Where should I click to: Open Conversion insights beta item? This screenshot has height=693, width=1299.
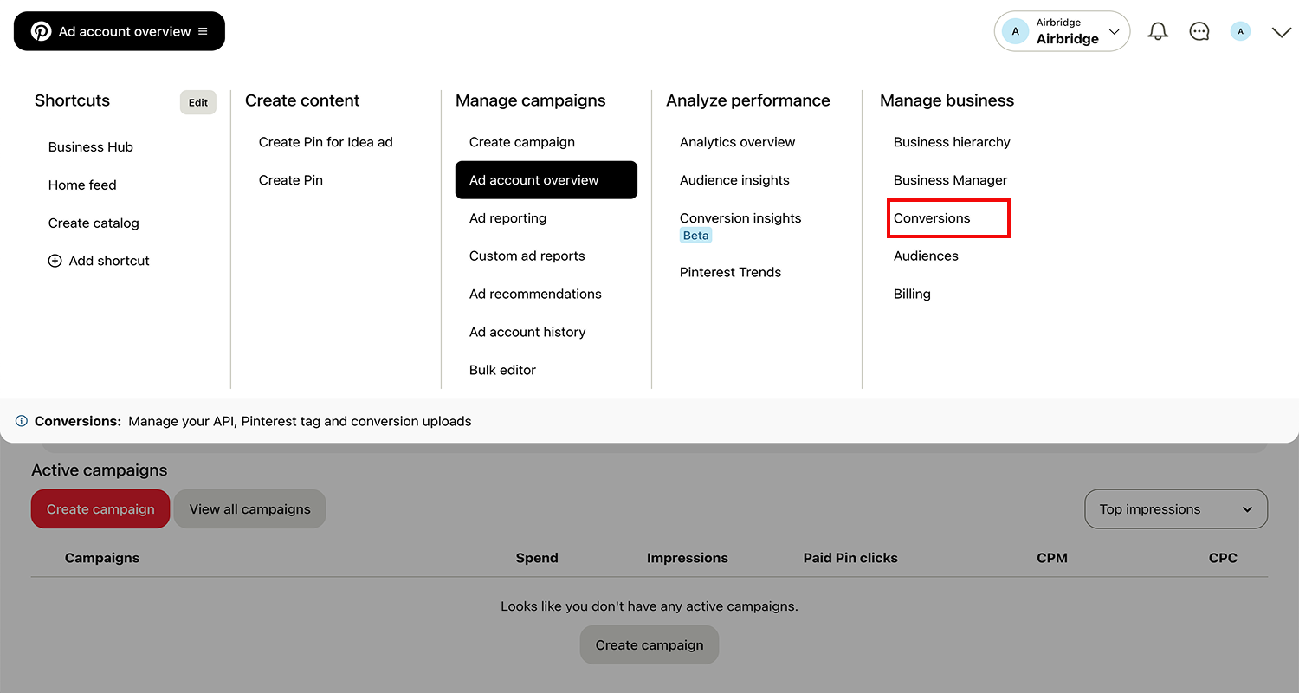740,218
